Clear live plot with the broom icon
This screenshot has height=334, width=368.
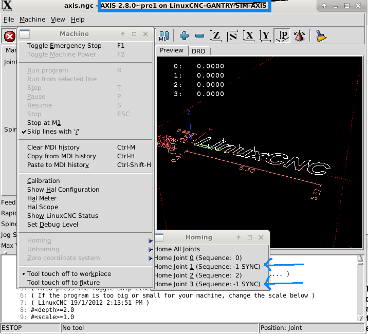click(321, 36)
